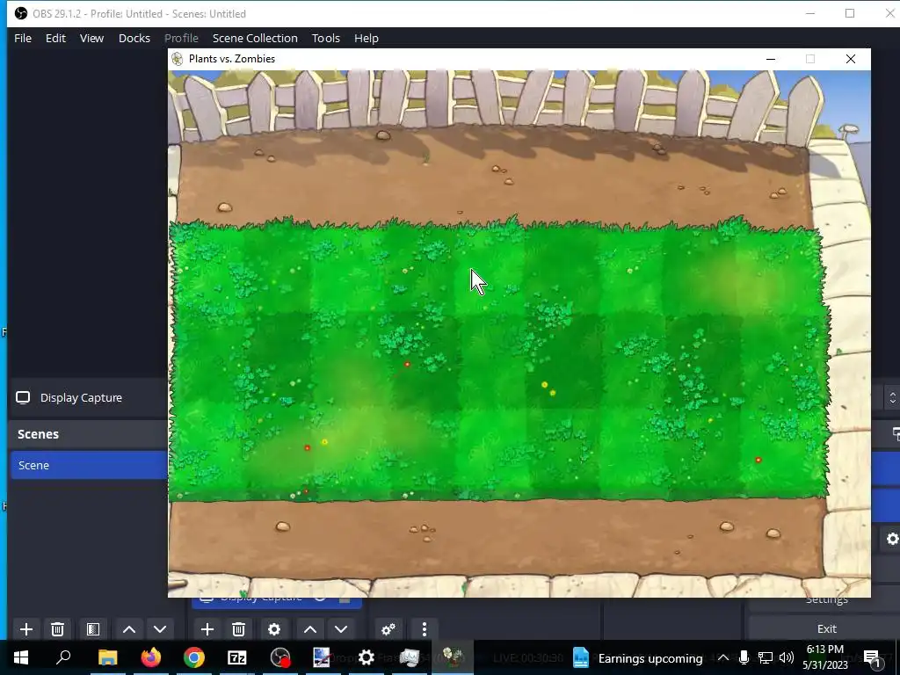Viewport: 900px width, 675px height.
Task: Open the system monitor taskbar icon
Action: click(x=410, y=657)
